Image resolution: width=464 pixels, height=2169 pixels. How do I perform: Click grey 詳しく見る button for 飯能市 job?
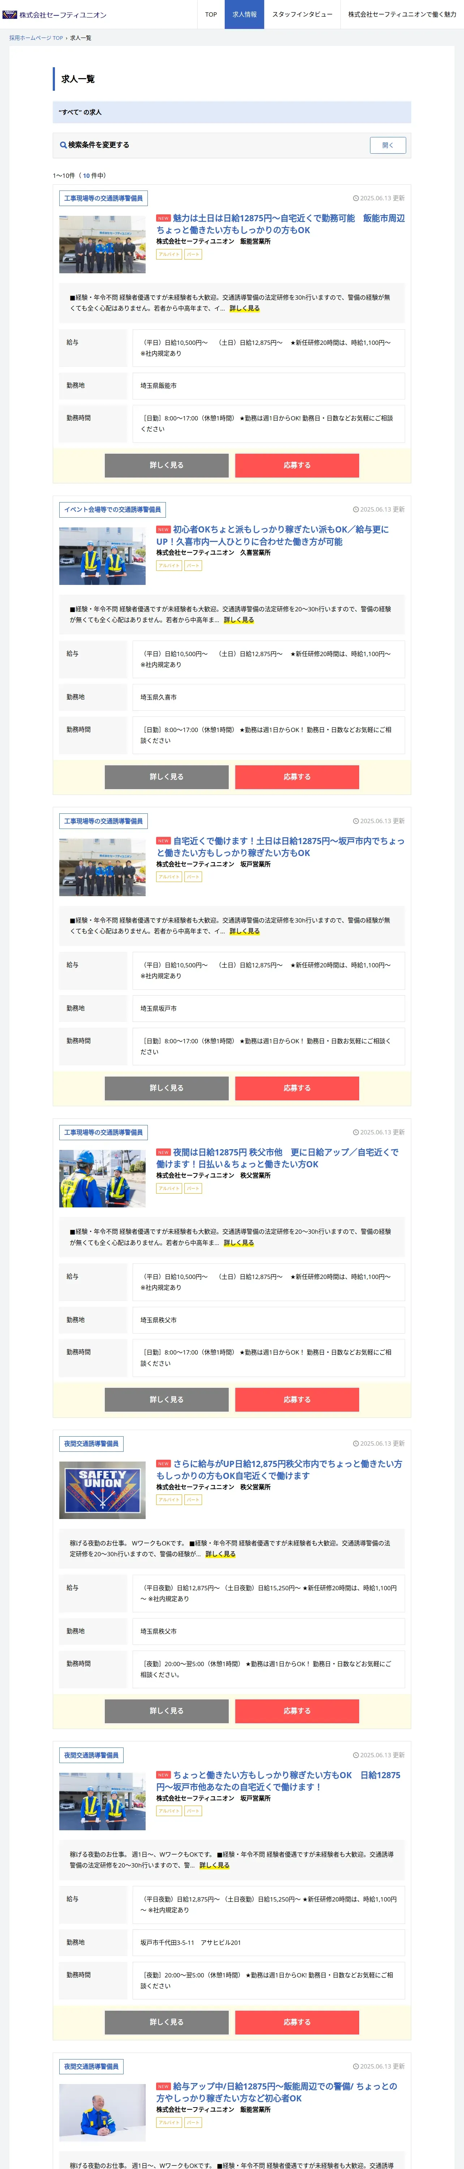167,465
